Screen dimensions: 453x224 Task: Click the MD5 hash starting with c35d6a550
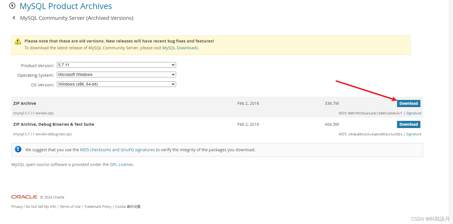click(x=375, y=134)
